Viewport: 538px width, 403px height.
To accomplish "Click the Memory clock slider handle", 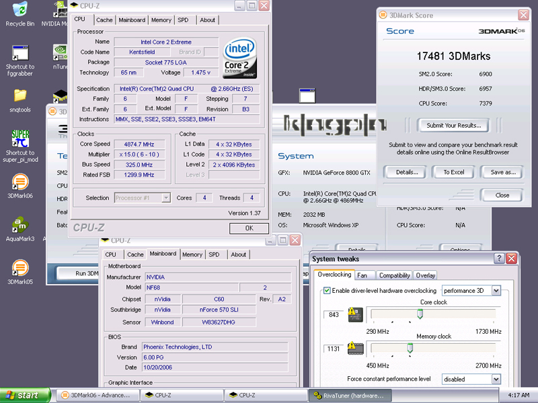I will pyautogui.click(x=410, y=348).
